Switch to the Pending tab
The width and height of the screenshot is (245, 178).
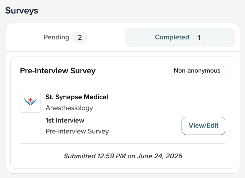tap(65, 37)
